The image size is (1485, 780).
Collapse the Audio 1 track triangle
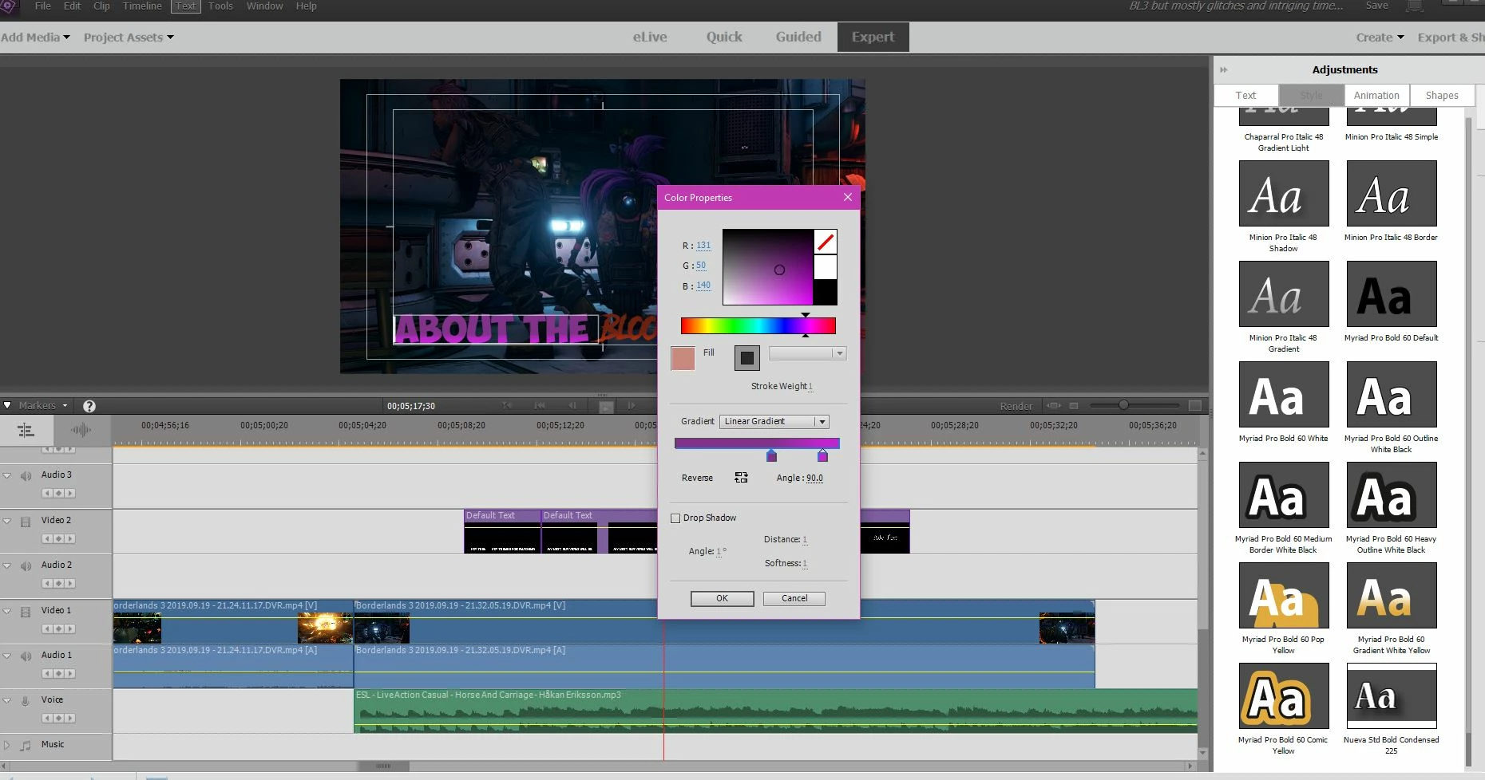click(x=7, y=656)
